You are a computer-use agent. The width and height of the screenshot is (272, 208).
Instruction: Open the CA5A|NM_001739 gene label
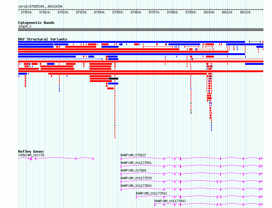[x=31, y=155]
